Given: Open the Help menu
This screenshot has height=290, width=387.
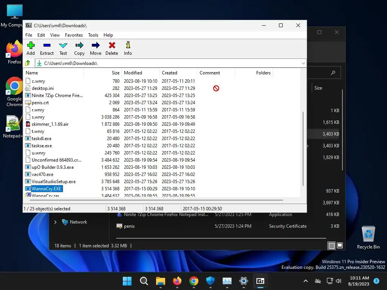Looking at the screenshot, I should (x=108, y=35).
